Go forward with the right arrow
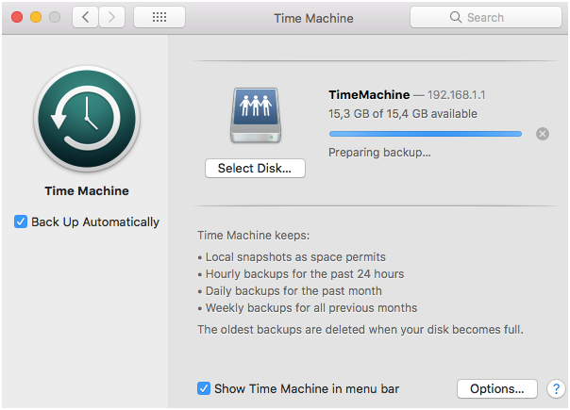This screenshot has height=410, width=570. tap(112, 17)
